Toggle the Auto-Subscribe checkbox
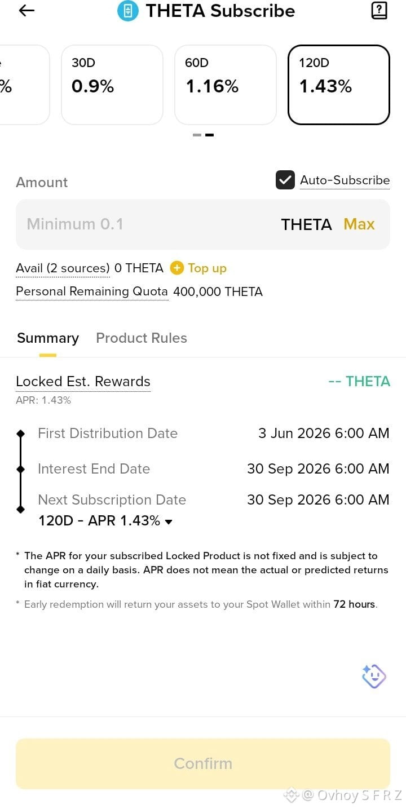Screen dimensions: 406x809 (285, 180)
